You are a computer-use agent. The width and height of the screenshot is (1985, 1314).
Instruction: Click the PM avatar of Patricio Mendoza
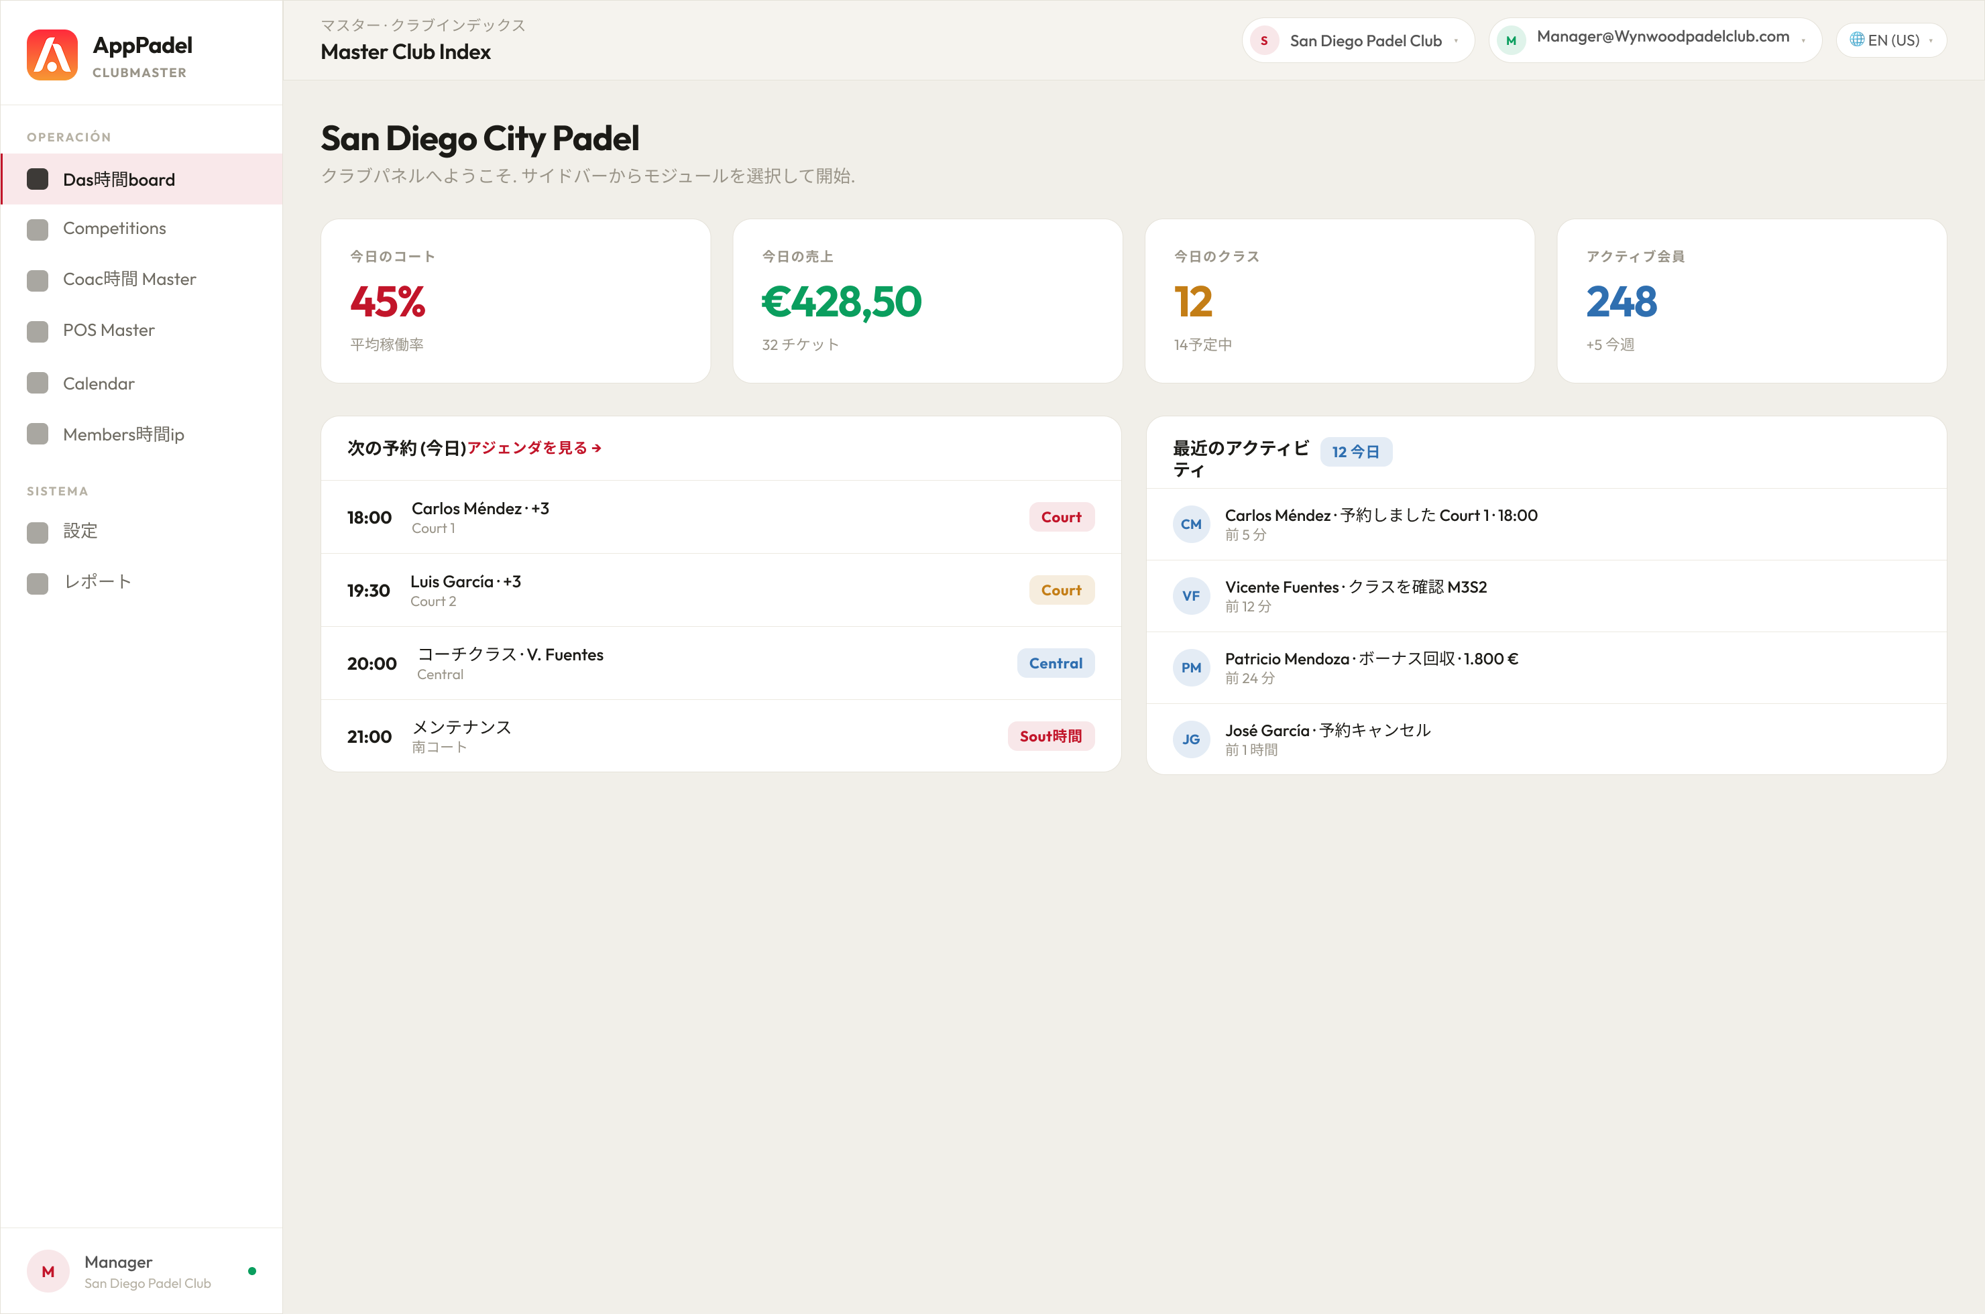click(x=1191, y=668)
